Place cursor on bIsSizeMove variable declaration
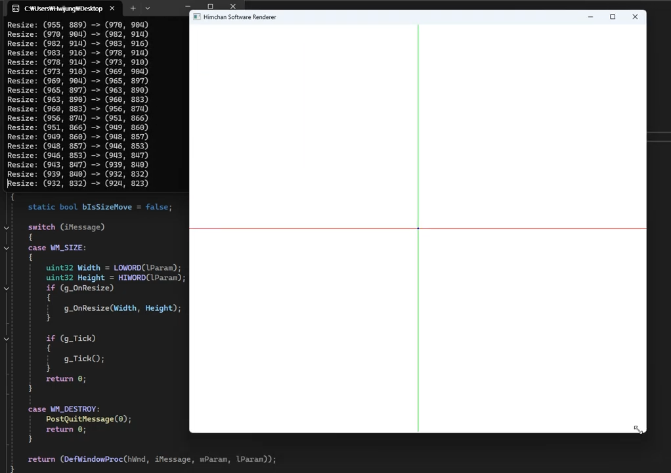 tap(106, 207)
